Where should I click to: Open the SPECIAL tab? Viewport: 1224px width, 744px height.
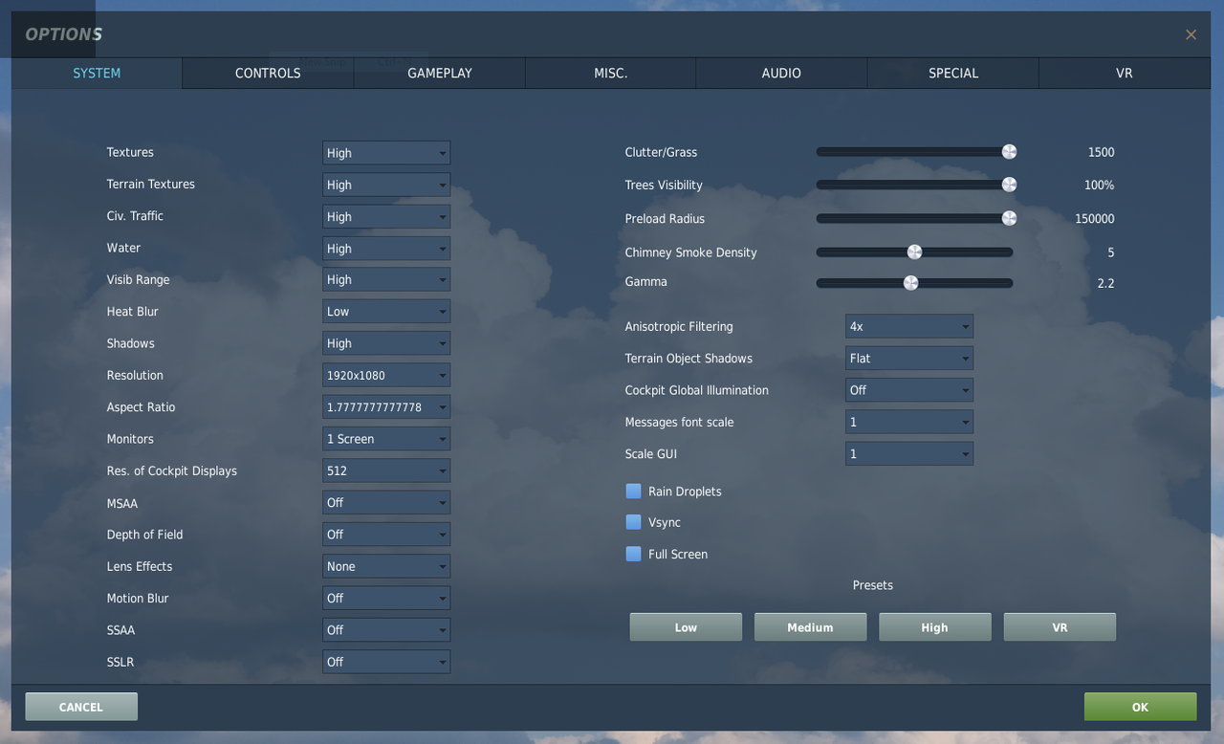pyautogui.click(x=952, y=73)
